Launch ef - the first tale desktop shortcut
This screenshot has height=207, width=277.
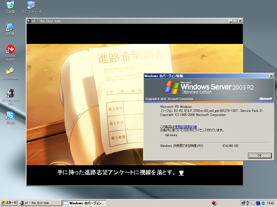click(11, 97)
